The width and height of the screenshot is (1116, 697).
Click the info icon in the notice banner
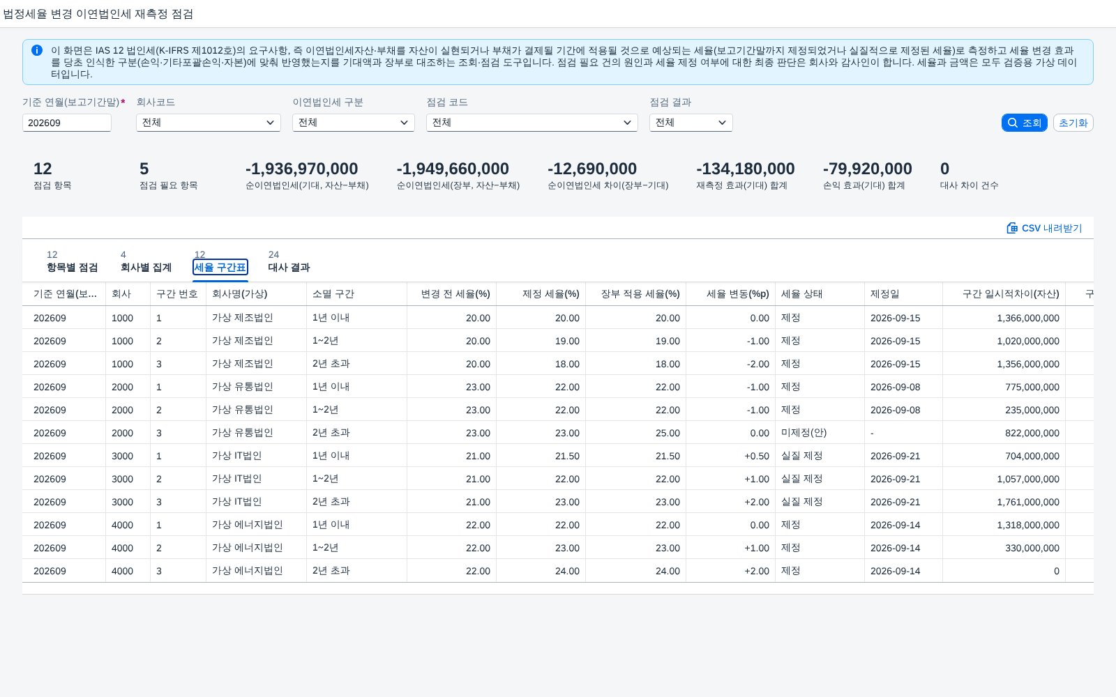coord(37,50)
